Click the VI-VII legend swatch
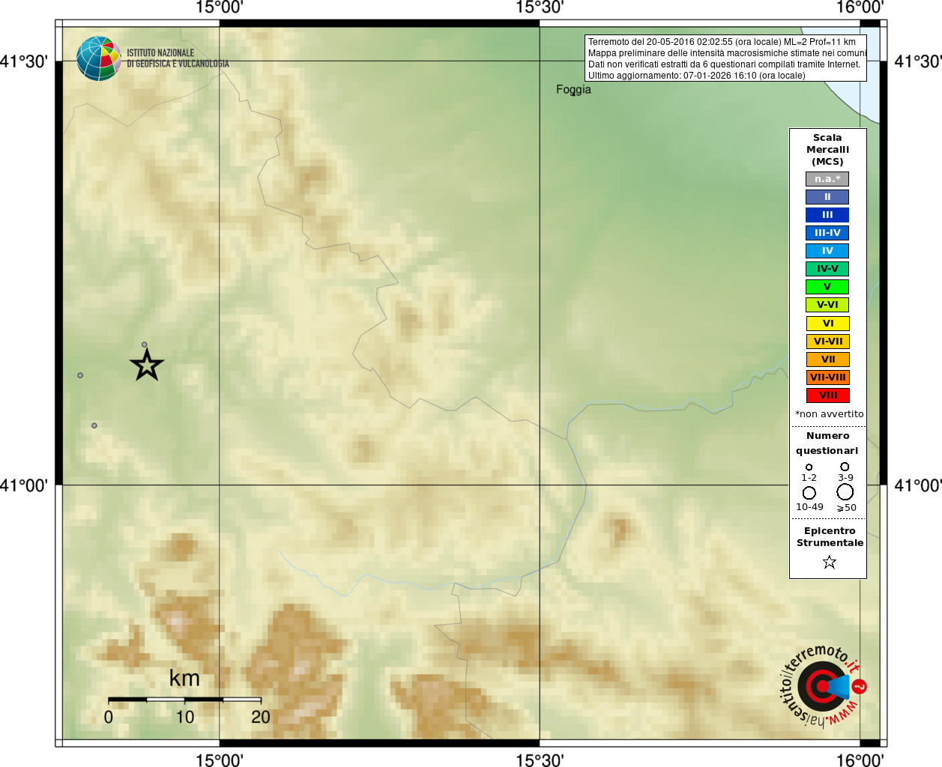Viewport: 942px width, 767px height. 828,342
